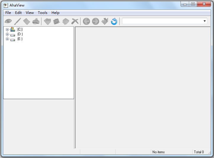This screenshot has height=158, width=214.
Task: Click the REN rename icon
Action: pyautogui.click(x=47, y=21)
